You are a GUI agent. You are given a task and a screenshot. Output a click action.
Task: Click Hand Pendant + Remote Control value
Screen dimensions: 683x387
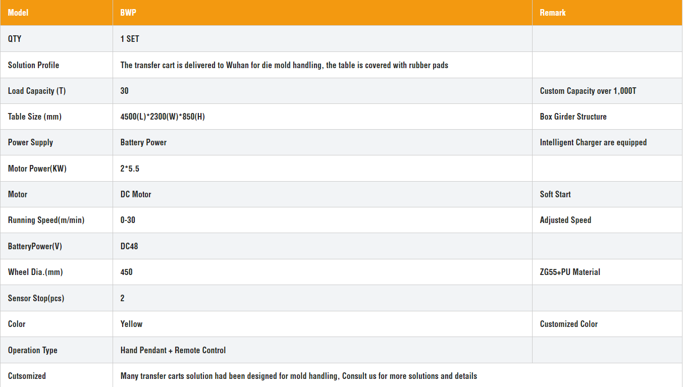pyautogui.click(x=173, y=350)
